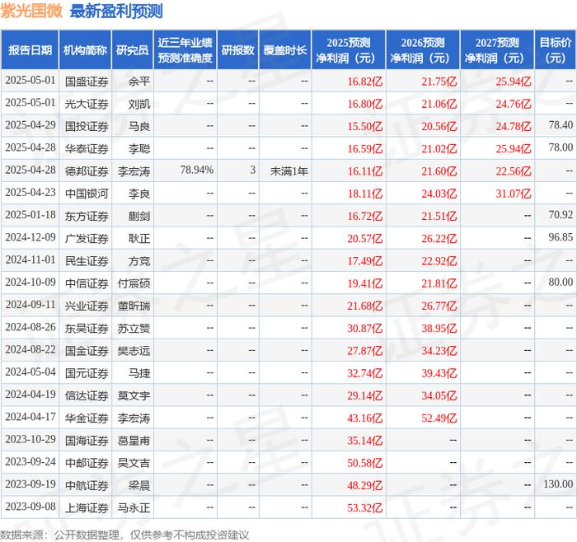This screenshot has height=542, width=577.
Task: Select the 机构简称 column header
Action: (85, 50)
